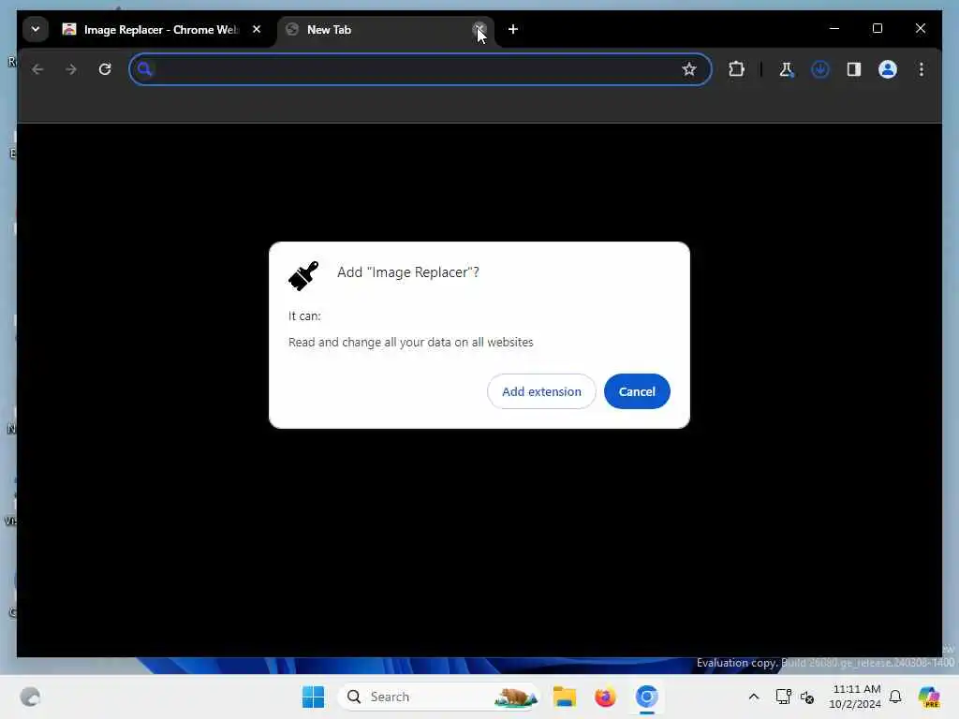Open the tab search dropdown arrow

click(36, 29)
